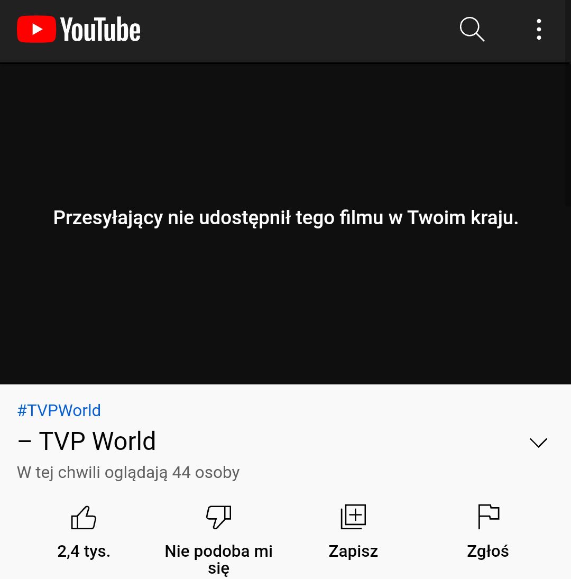Open the #TVPWorld hashtag link
This screenshot has width=571, height=579.
pyautogui.click(x=59, y=411)
